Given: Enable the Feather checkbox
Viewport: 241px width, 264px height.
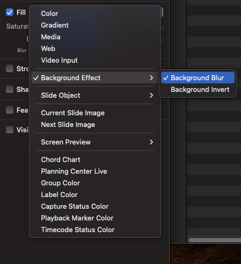Looking at the screenshot, I should [x=10, y=110].
